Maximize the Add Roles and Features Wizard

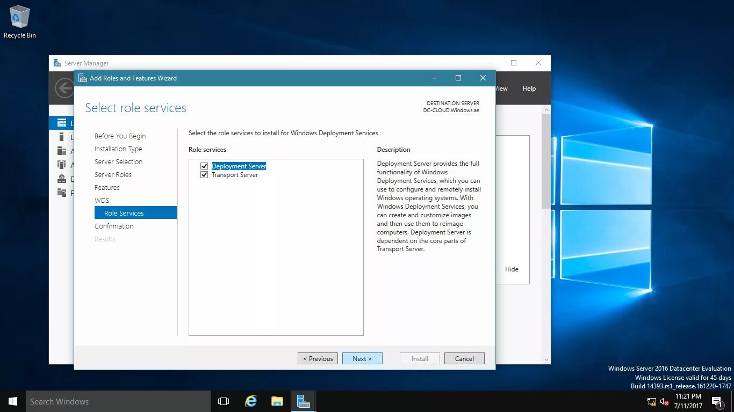pos(458,78)
